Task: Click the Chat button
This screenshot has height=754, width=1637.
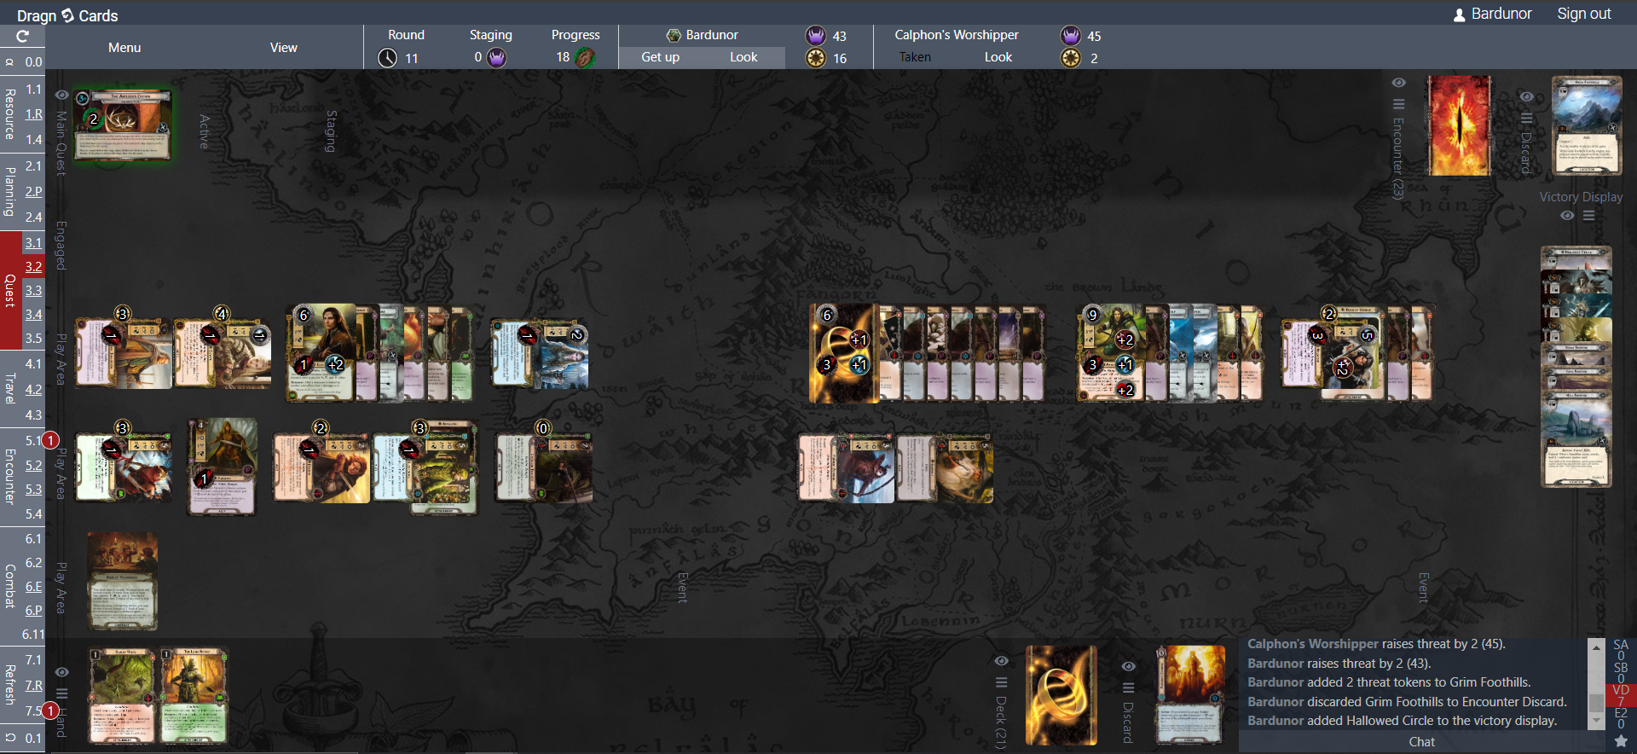Action: pos(1421,742)
